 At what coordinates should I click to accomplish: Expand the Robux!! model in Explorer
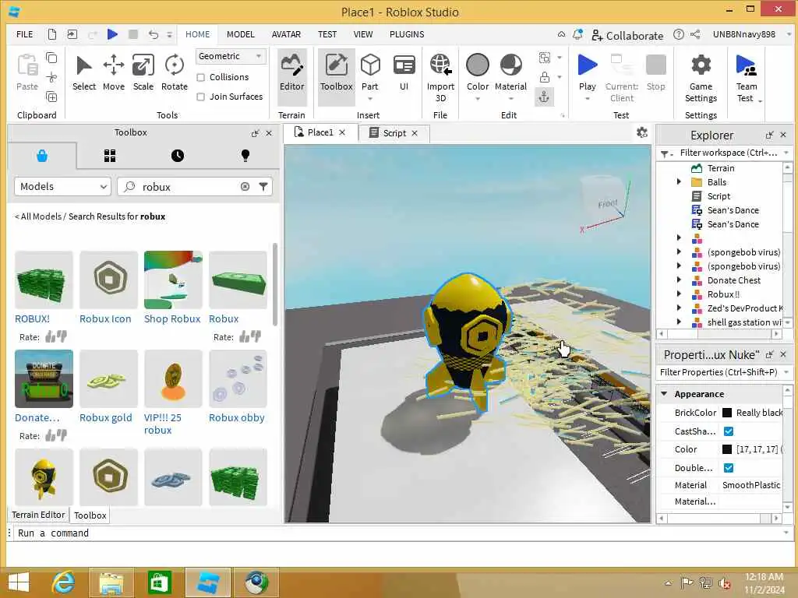tap(679, 294)
